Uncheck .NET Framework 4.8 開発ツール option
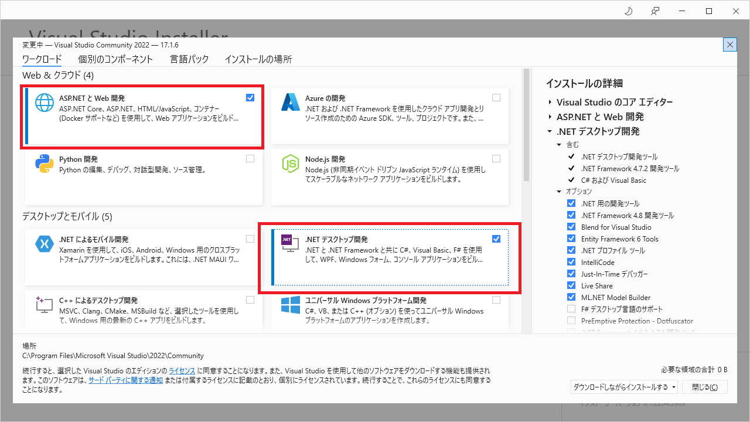 571,215
